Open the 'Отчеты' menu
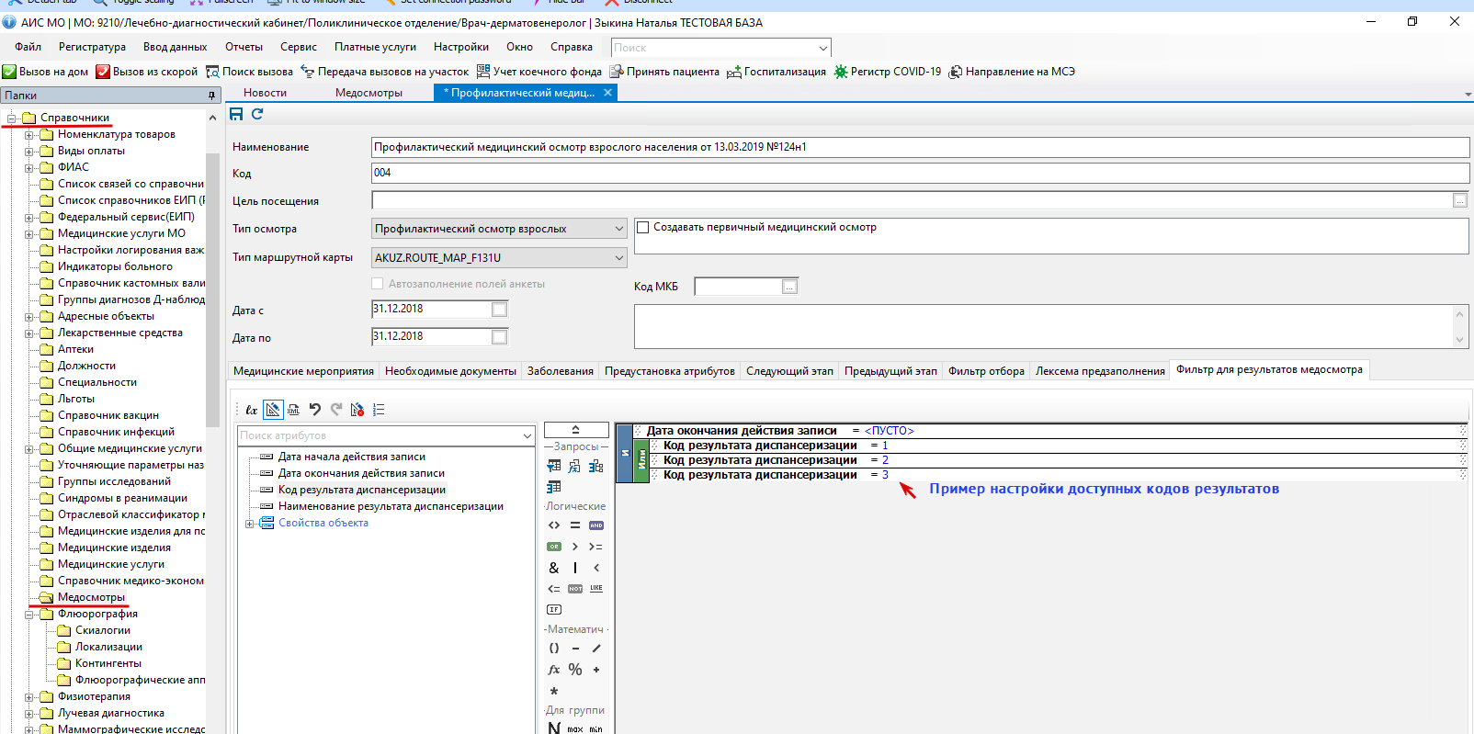The height and width of the screenshot is (734, 1474). point(244,47)
